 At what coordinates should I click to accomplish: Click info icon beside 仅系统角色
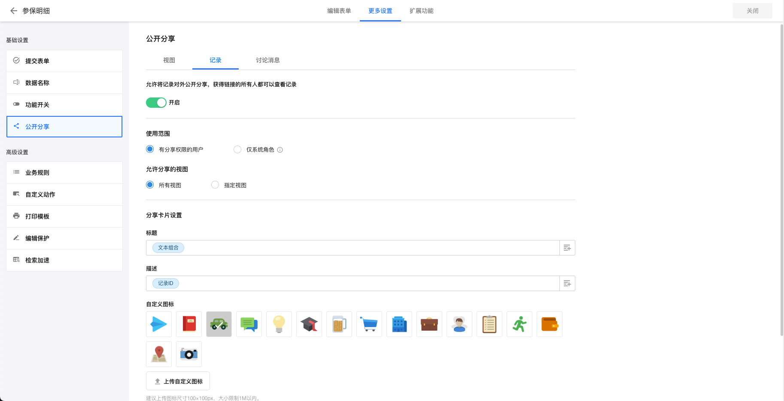point(280,150)
